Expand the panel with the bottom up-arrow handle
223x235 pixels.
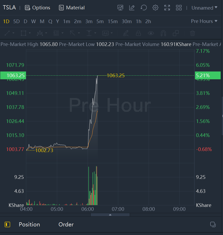coord(110,215)
